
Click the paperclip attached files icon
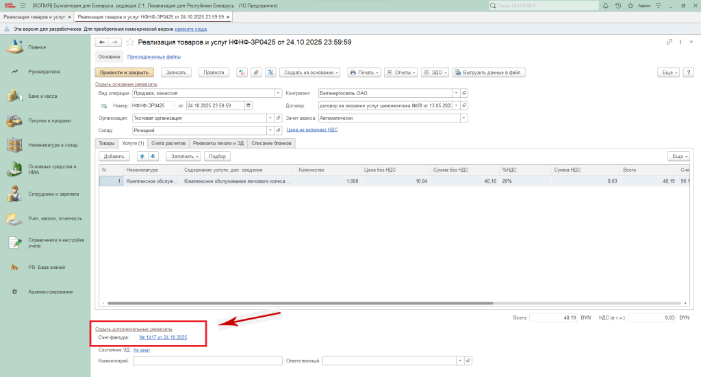[255, 72]
